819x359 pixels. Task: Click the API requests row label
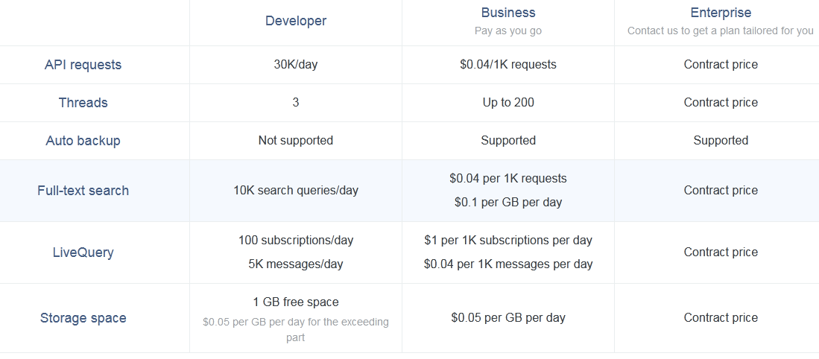(83, 65)
